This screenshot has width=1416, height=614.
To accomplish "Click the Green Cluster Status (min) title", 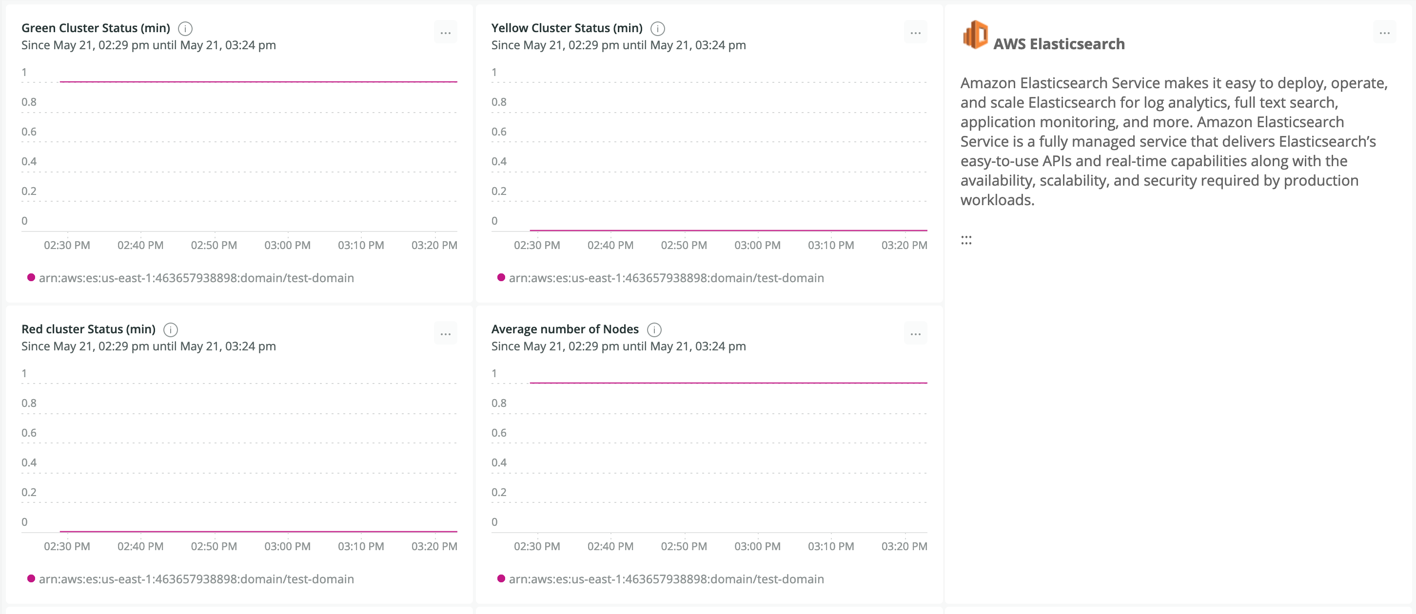I will [x=96, y=28].
